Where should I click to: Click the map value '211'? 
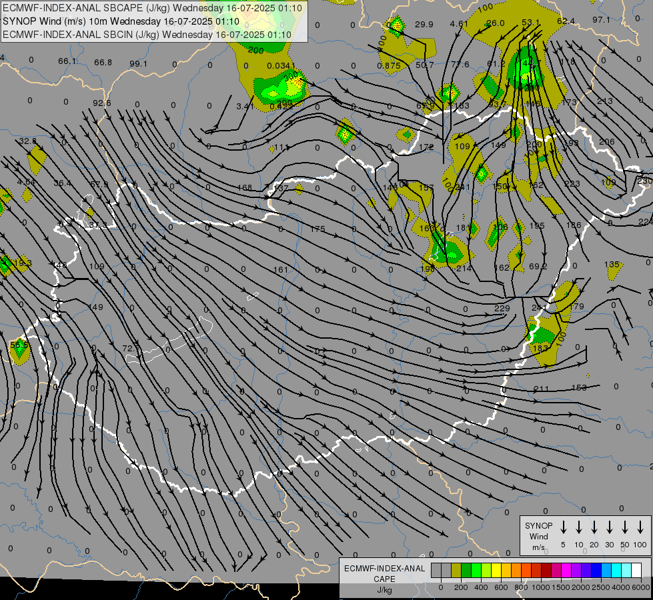tap(542, 389)
